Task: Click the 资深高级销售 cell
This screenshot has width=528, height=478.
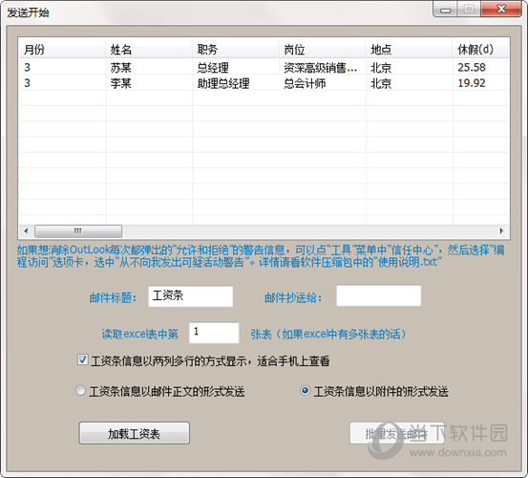Action: pos(320,68)
